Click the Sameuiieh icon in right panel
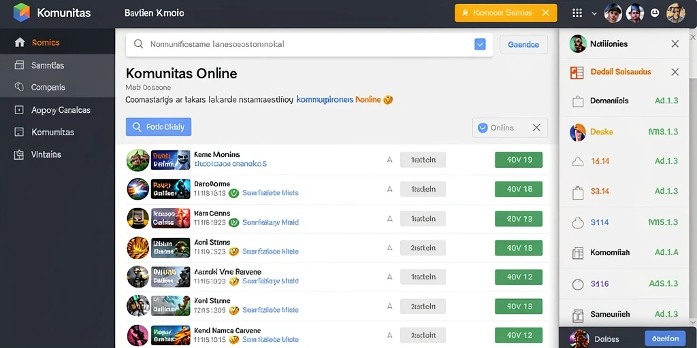This screenshot has width=697, height=348. [x=577, y=315]
